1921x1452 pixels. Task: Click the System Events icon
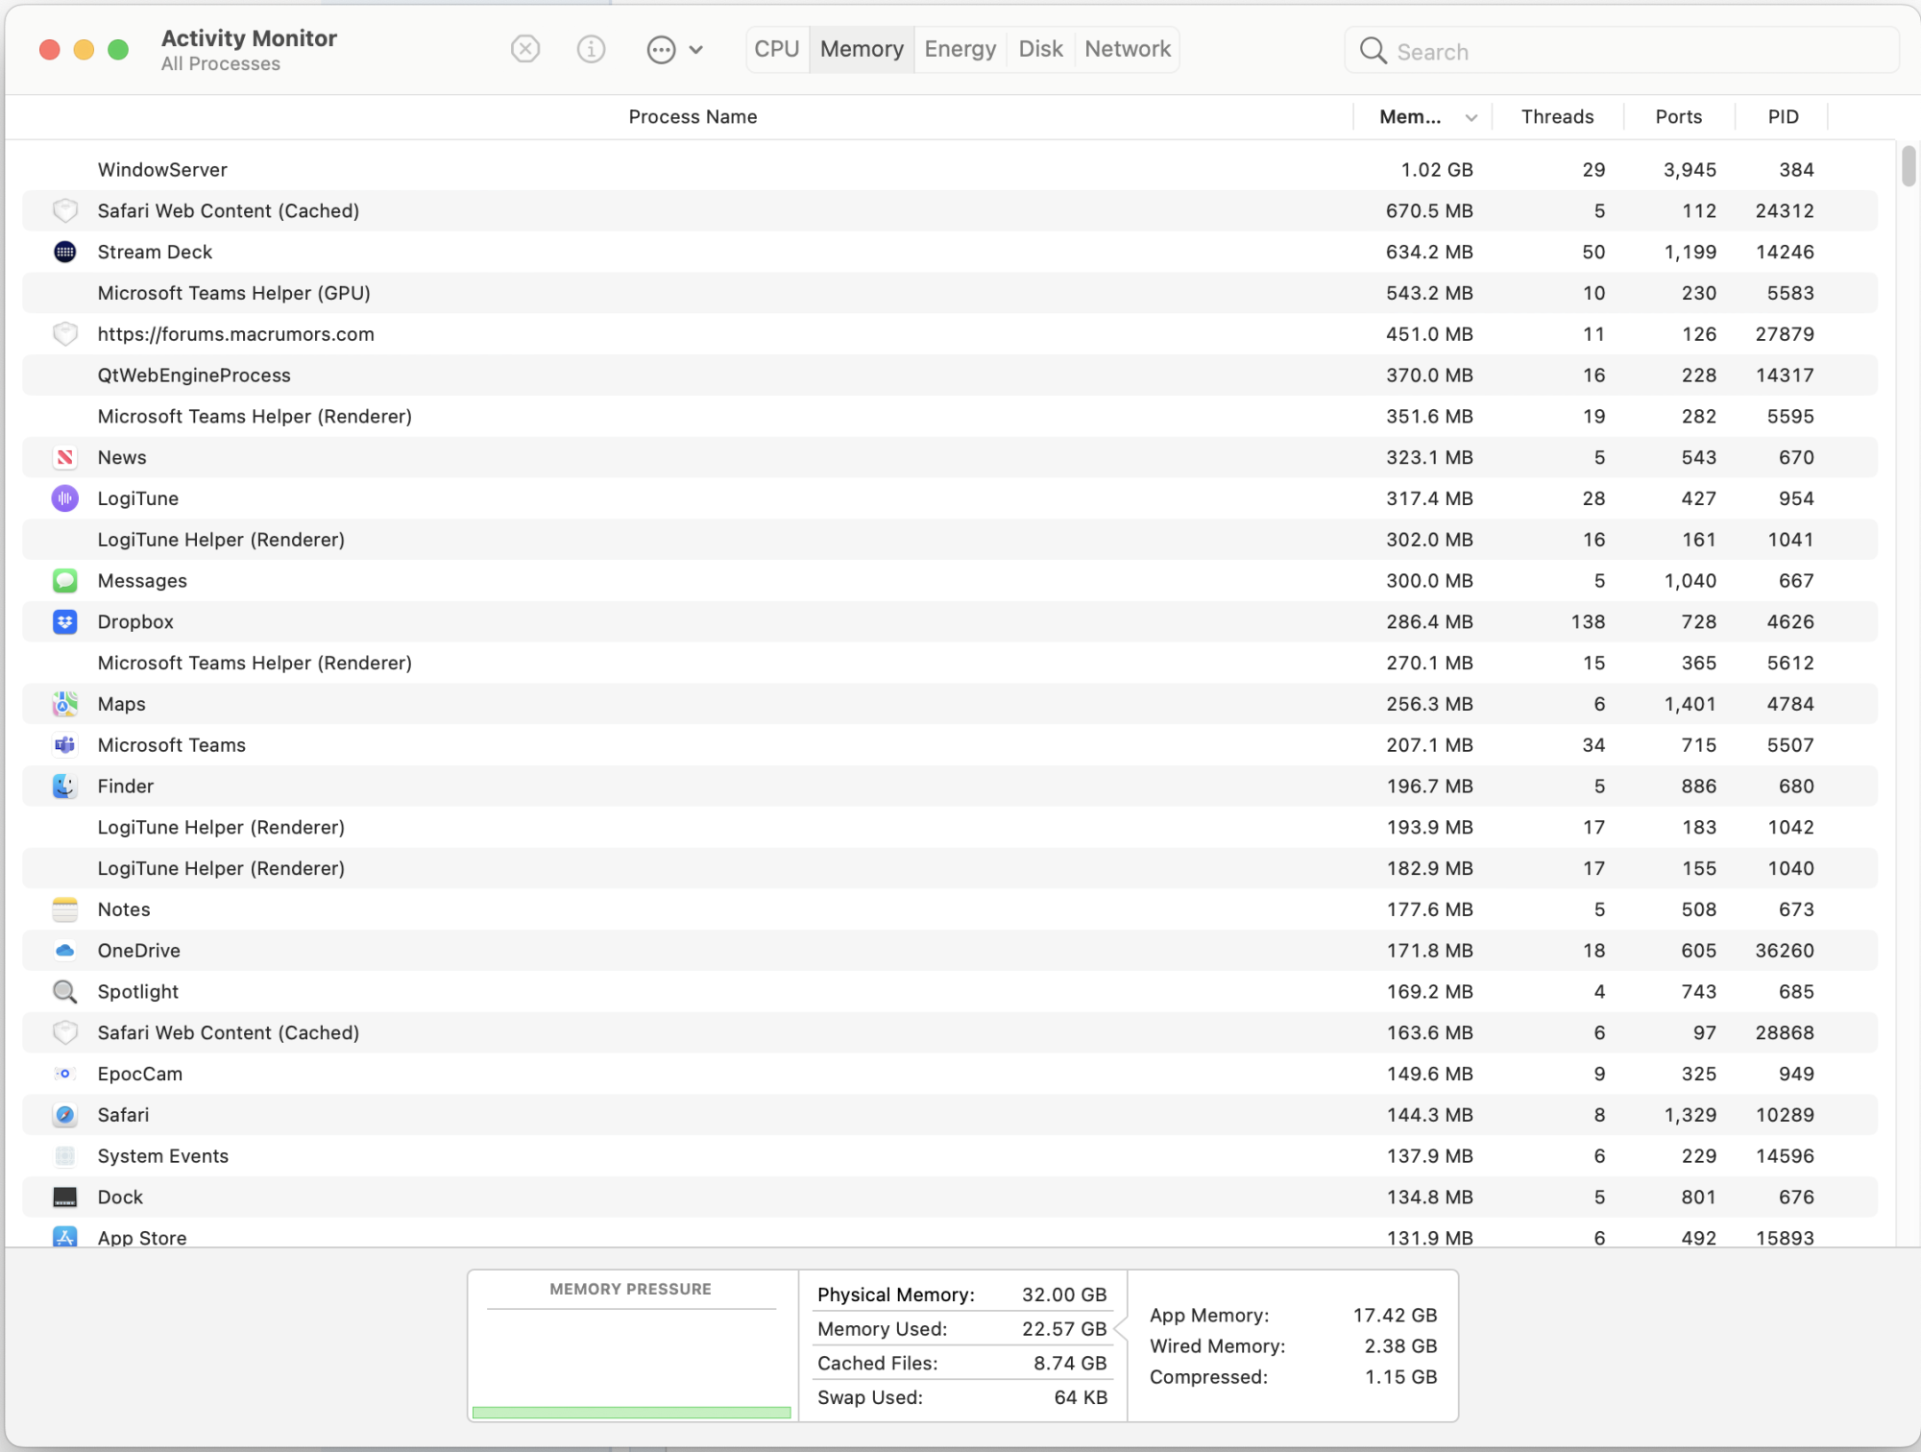point(64,1155)
